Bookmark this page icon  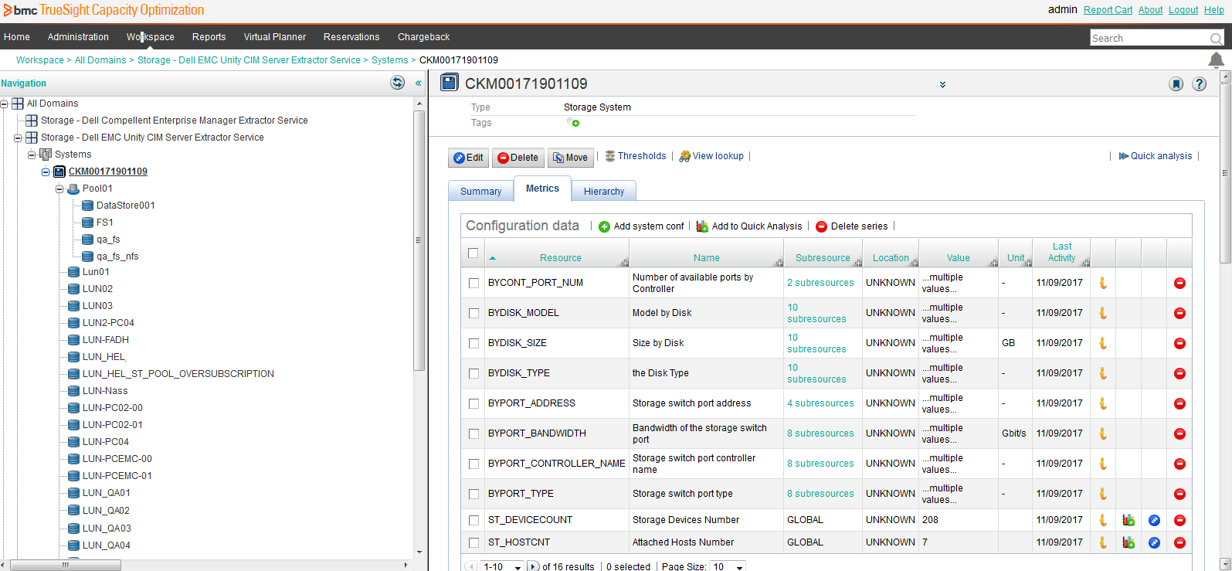1176,84
